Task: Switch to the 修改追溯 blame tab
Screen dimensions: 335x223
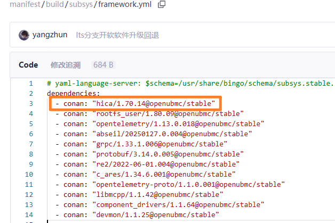Action: pos(65,65)
